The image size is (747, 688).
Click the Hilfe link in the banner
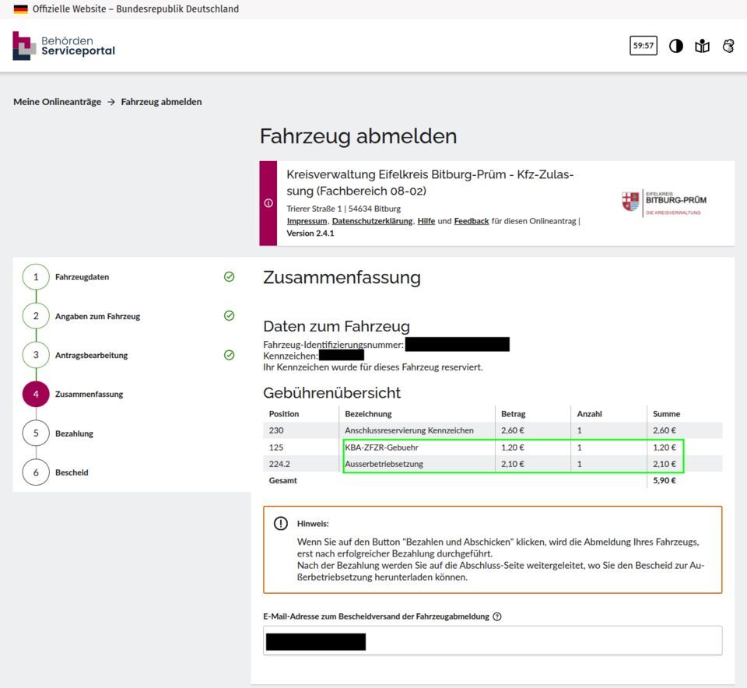(425, 221)
